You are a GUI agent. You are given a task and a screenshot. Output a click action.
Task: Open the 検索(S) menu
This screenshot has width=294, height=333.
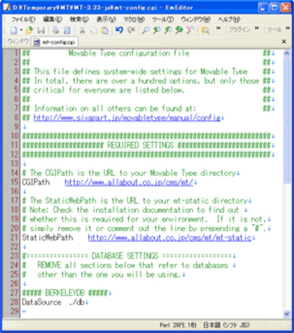79,19
